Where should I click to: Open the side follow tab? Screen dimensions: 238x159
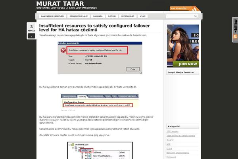point(235,30)
